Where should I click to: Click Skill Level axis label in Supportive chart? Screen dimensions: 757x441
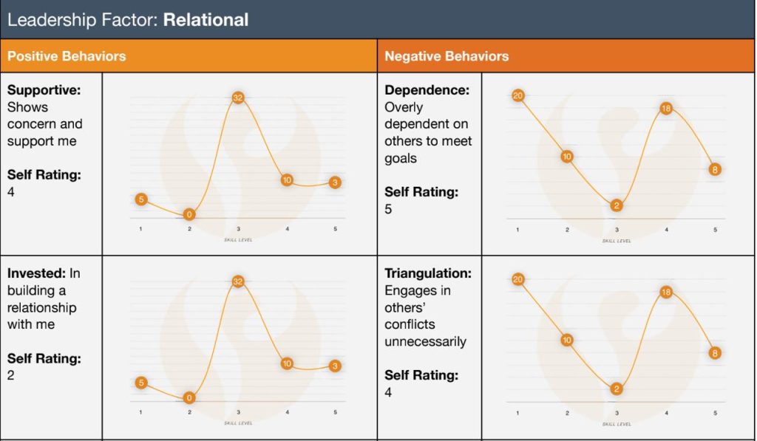(x=238, y=239)
